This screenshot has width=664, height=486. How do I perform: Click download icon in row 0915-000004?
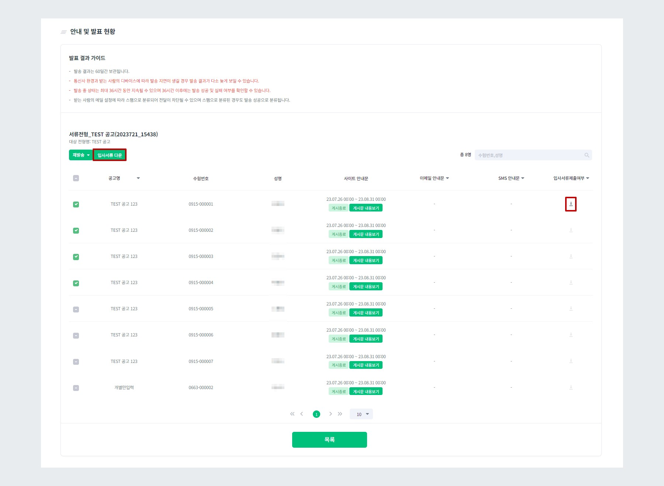[x=571, y=283]
